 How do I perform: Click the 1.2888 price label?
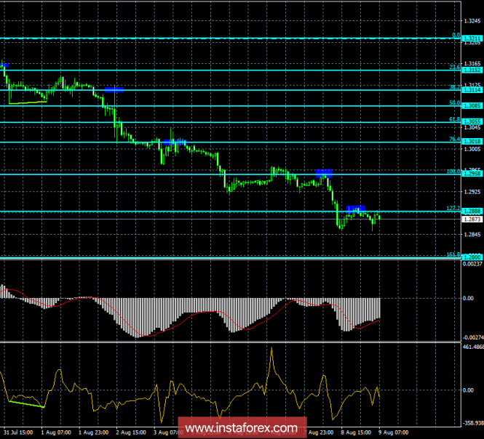pos(472,212)
